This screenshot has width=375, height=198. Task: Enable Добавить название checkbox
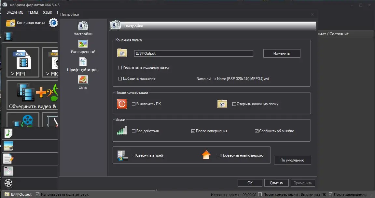120,79
